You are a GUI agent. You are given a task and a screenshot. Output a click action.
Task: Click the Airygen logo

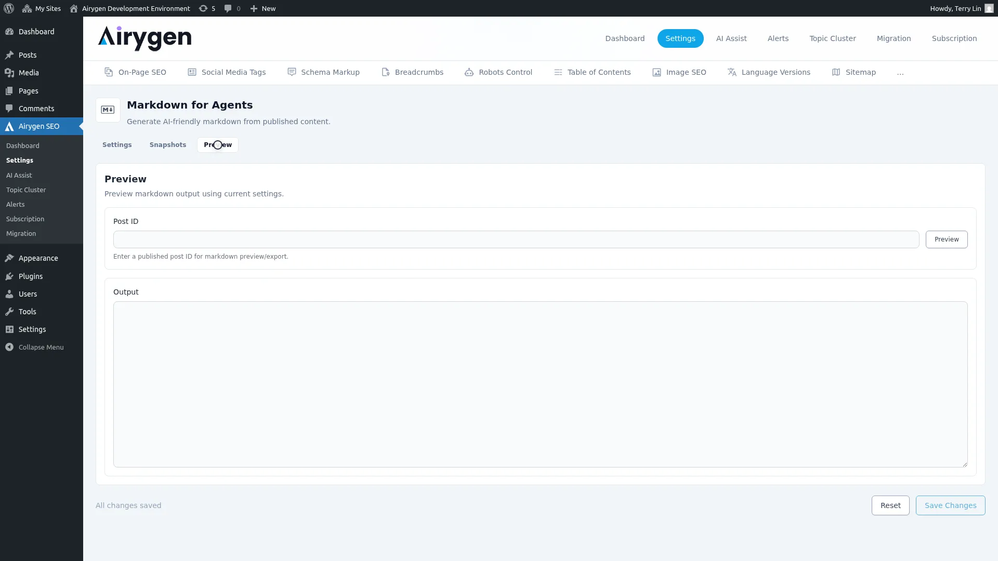145,38
